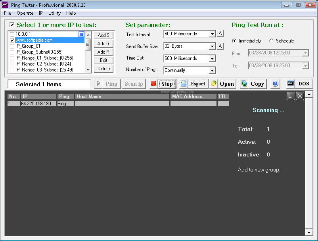Select the Schedule radio button
The height and width of the screenshot is (241, 318).
tap(271, 41)
